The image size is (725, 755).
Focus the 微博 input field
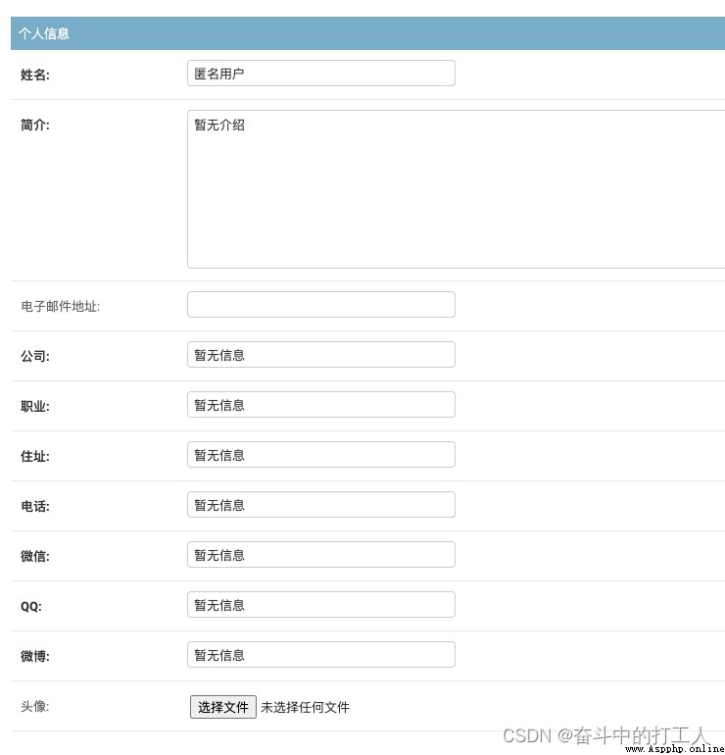click(x=321, y=655)
